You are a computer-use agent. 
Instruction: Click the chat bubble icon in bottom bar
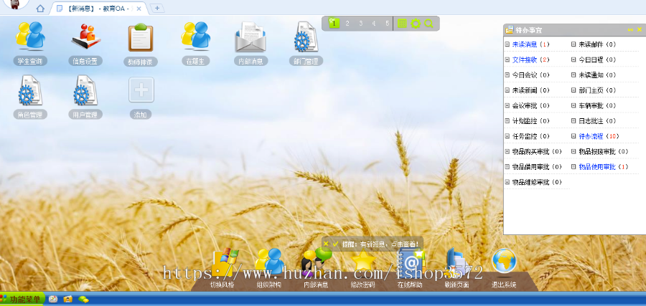coord(84,299)
